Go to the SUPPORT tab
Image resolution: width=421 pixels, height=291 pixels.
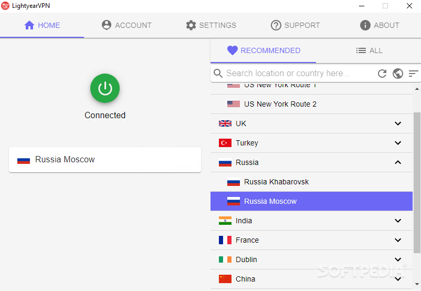(x=295, y=25)
